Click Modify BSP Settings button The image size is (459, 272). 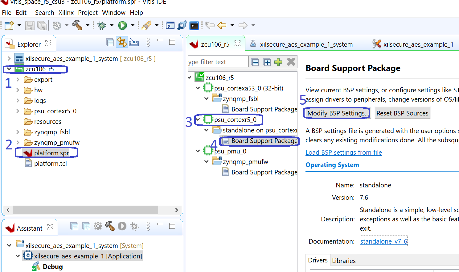point(338,113)
